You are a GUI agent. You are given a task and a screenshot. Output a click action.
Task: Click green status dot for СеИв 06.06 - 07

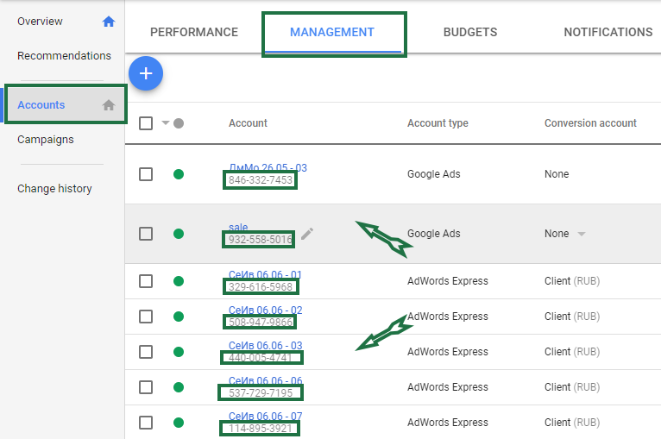click(x=179, y=423)
